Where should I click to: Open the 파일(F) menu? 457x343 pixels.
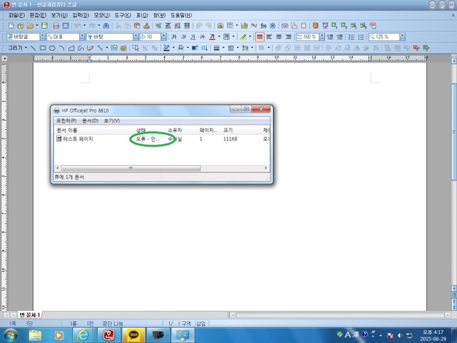click(x=17, y=15)
